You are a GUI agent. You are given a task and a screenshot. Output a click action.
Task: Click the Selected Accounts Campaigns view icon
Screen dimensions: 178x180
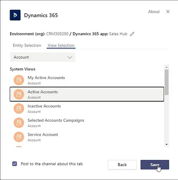point(19,123)
